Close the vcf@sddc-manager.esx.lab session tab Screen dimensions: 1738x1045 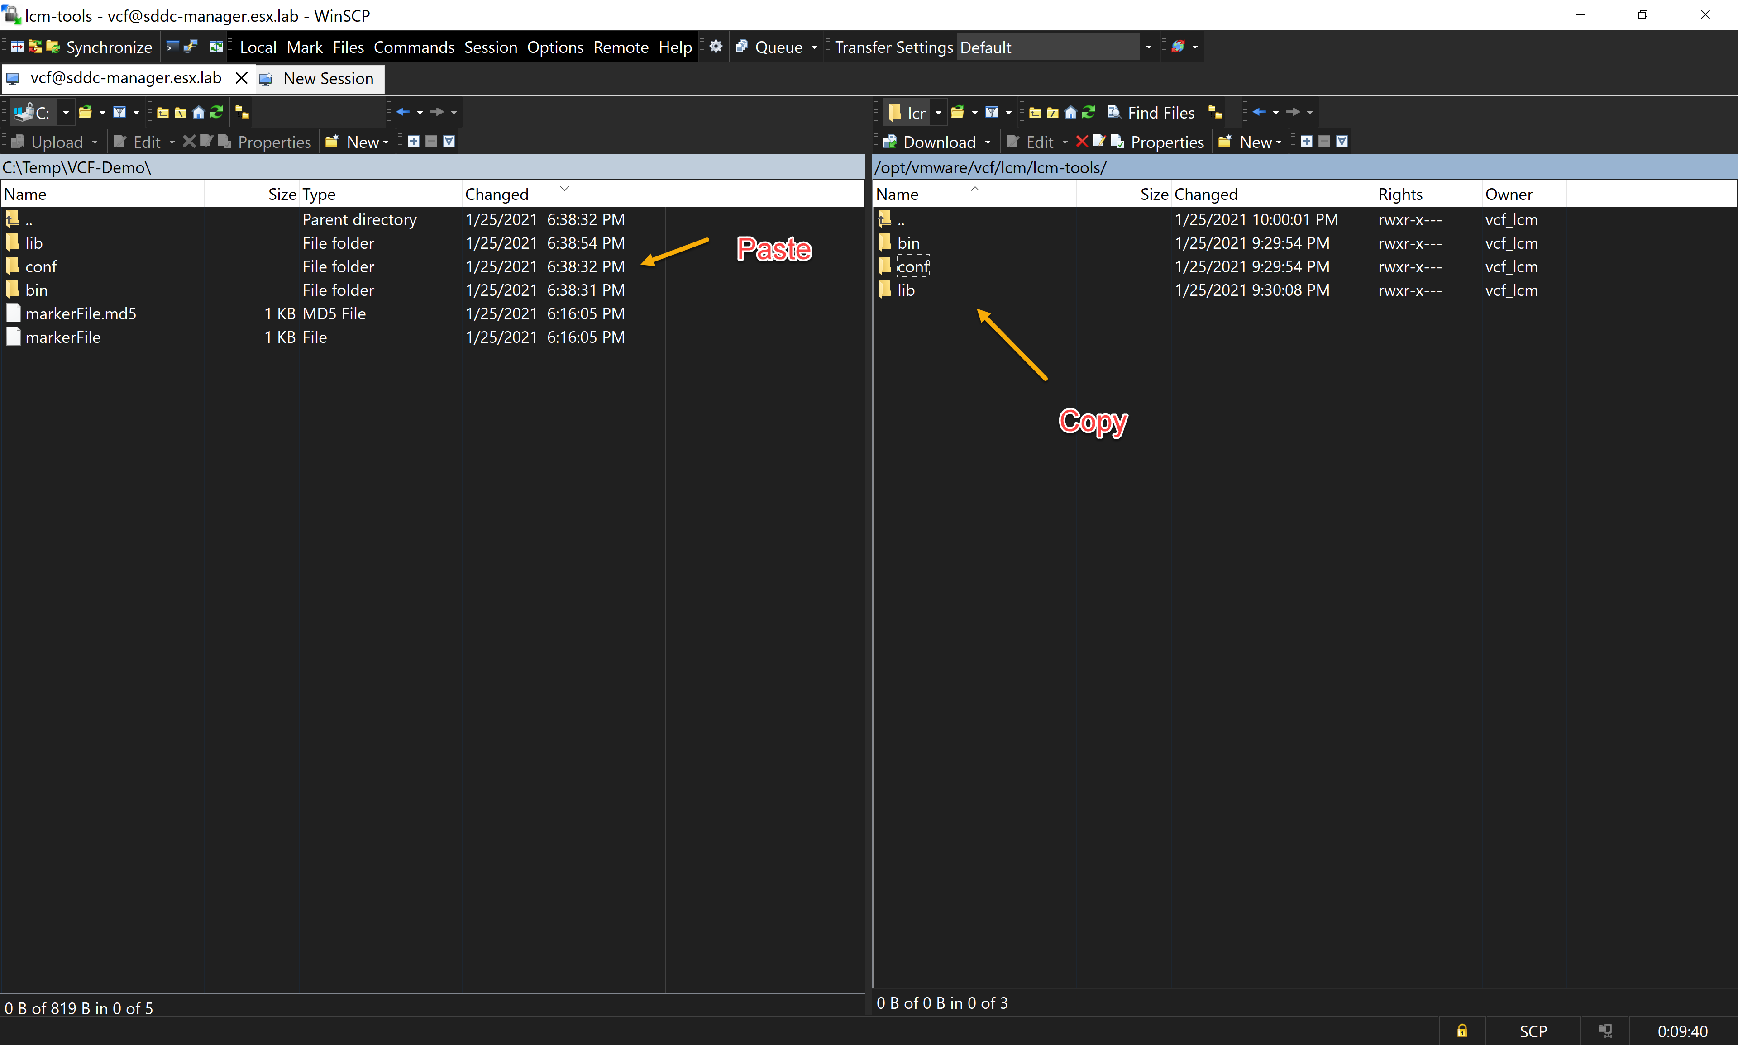point(241,78)
